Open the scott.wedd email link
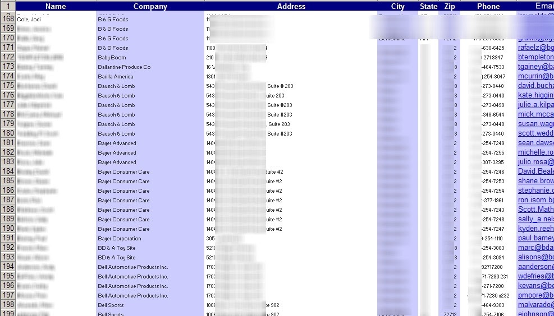 coord(535,134)
